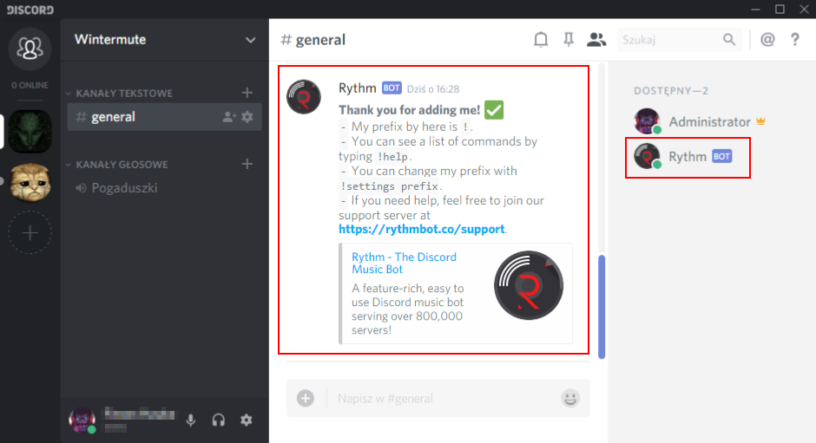
Task: Minimize the Discord window
Action: coord(755,10)
